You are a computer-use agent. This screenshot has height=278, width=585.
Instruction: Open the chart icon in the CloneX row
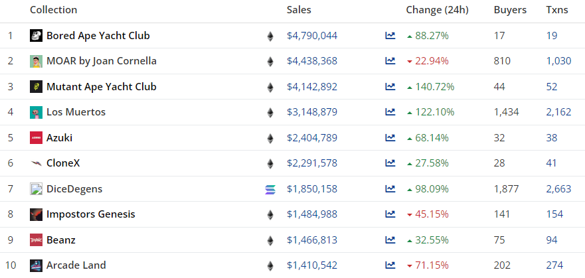(x=390, y=163)
